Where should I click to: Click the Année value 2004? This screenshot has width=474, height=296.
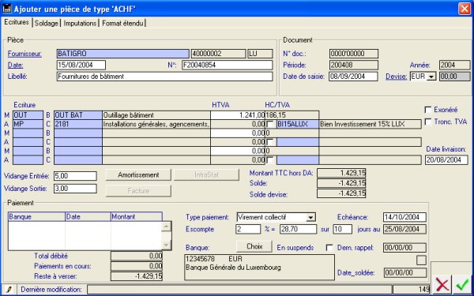(x=455, y=65)
